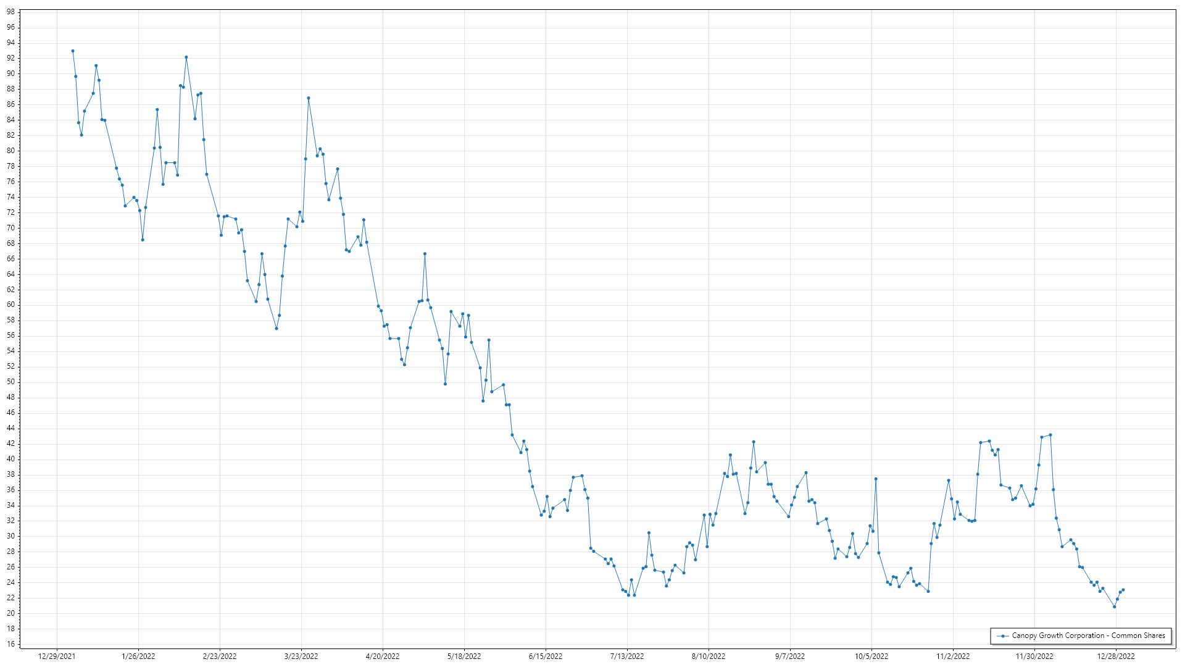Click the 60 label on the y-axis
This screenshot has width=1185, height=667.
point(10,305)
